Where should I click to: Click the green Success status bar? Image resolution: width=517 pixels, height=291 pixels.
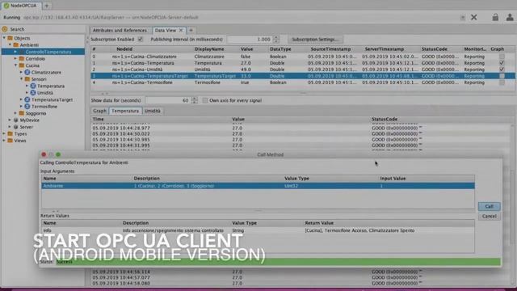tap(278, 262)
